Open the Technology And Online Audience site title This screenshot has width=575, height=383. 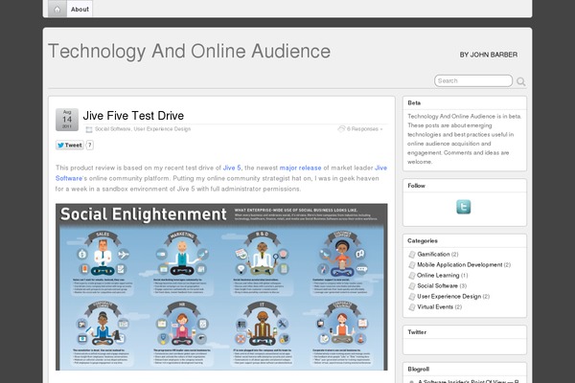189,51
